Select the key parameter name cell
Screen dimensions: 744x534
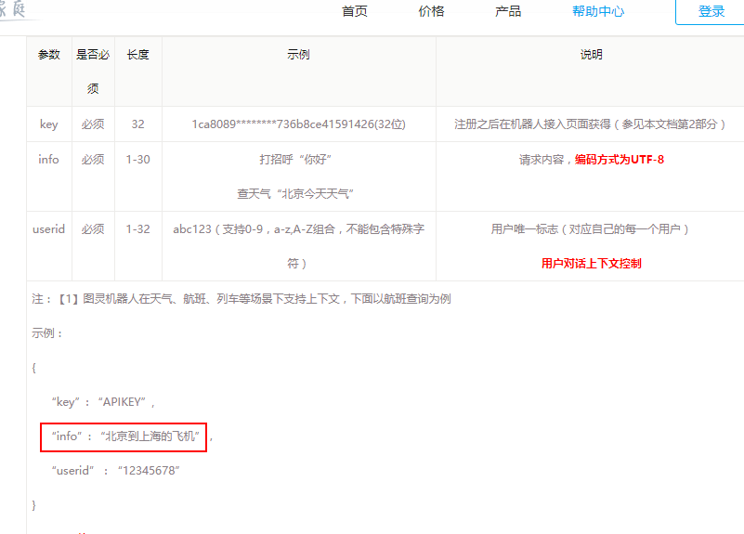[49, 124]
